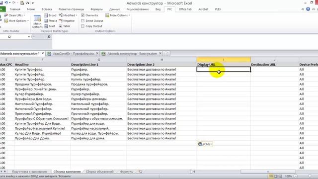Switch to sheet Сборка объявлений
Screen dimensions: 318x179
pyautogui.click(x=99, y=172)
